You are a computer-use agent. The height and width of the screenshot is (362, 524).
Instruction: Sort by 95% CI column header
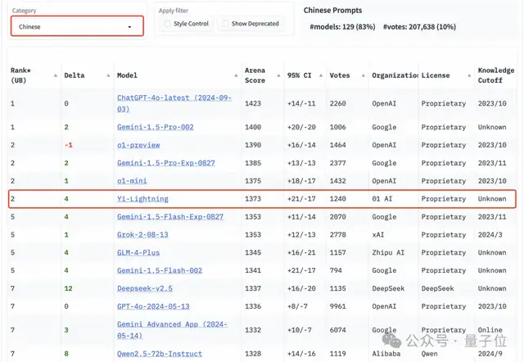(300, 75)
